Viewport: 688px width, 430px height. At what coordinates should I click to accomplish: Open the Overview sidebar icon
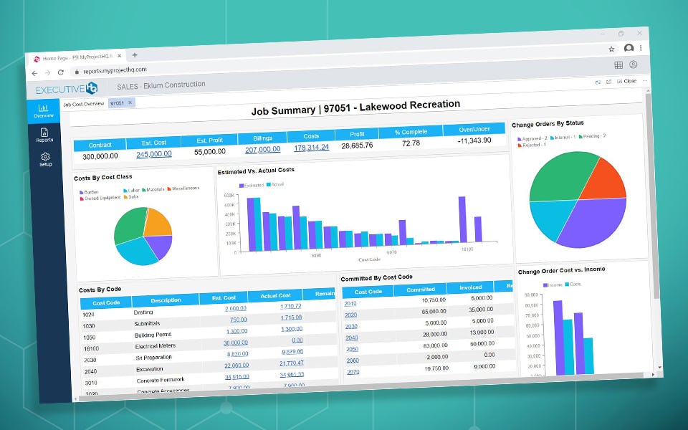(x=44, y=110)
